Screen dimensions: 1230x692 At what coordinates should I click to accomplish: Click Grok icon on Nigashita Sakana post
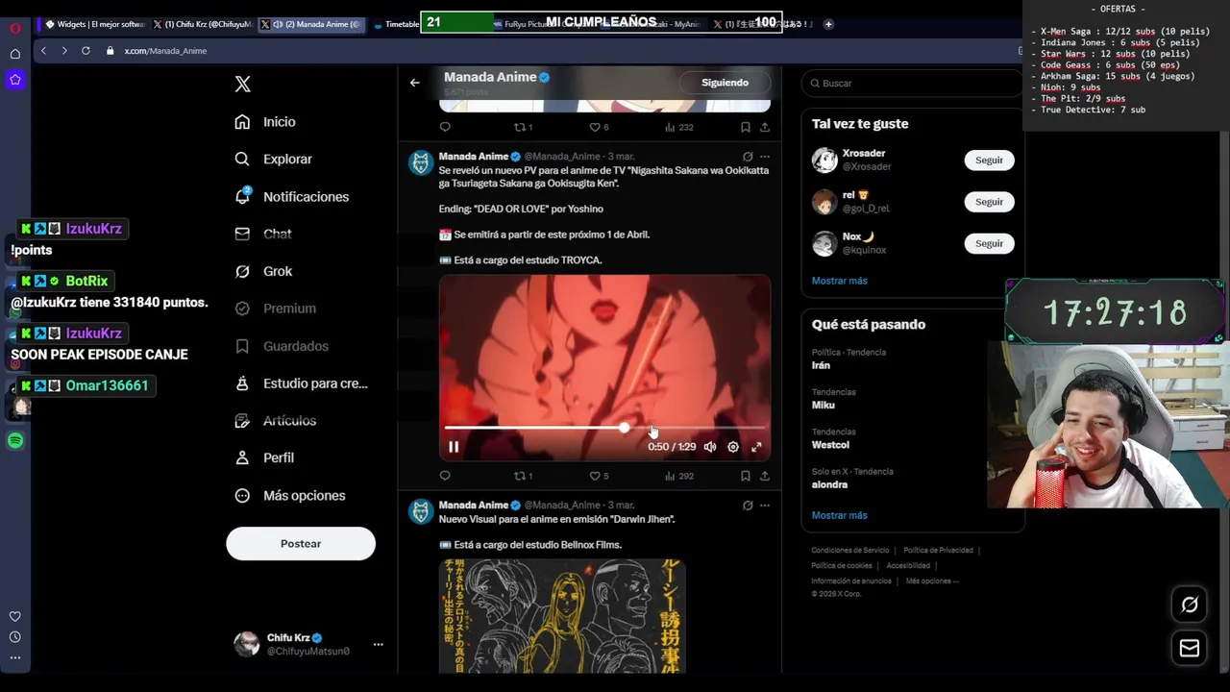coord(748,157)
